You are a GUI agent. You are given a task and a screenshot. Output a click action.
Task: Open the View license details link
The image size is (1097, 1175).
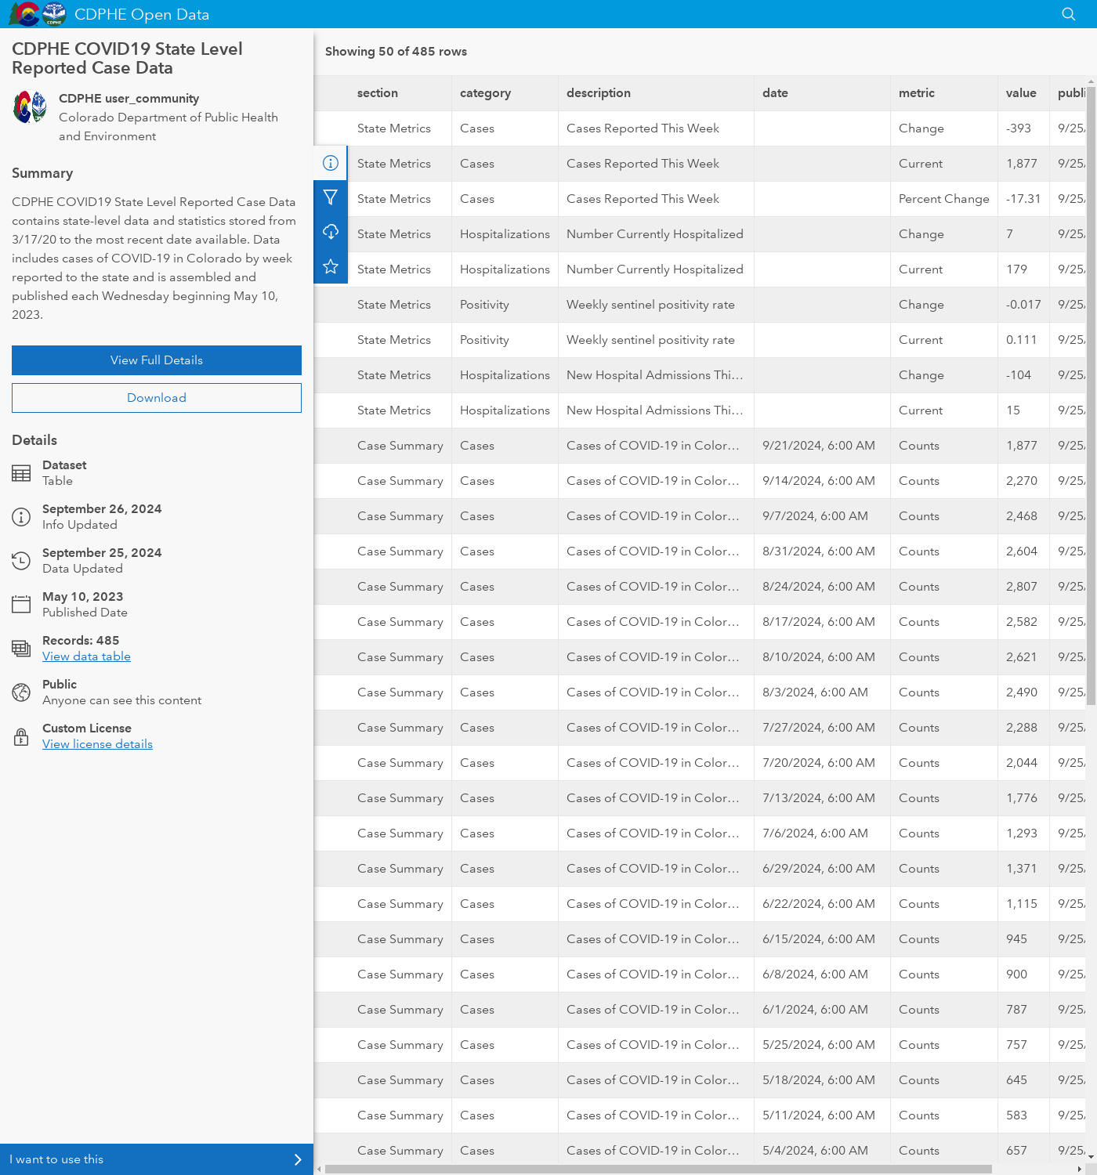[97, 744]
